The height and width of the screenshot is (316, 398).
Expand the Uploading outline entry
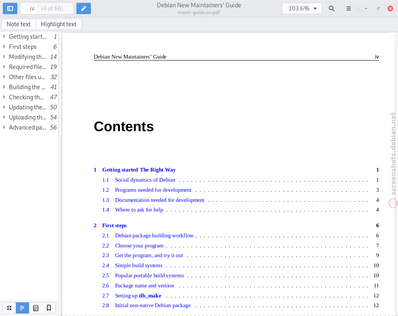[x=4, y=117]
